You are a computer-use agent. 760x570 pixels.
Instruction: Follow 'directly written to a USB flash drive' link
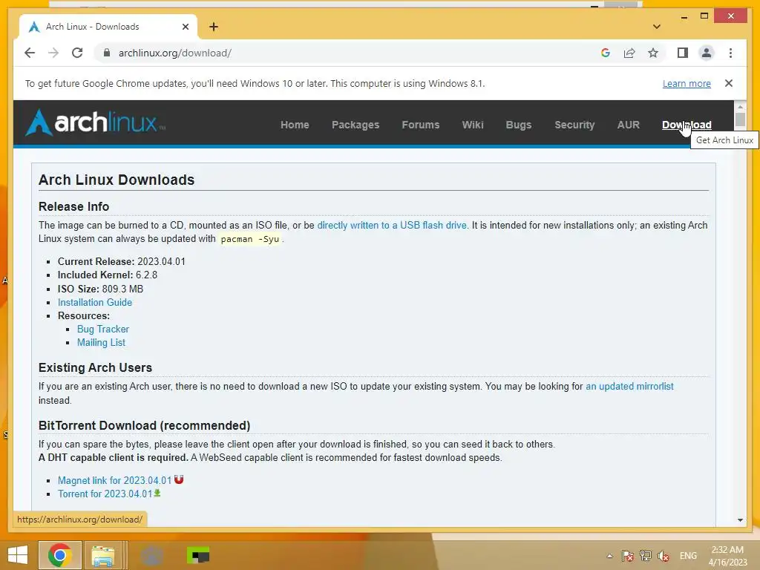pyautogui.click(x=392, y=225)
